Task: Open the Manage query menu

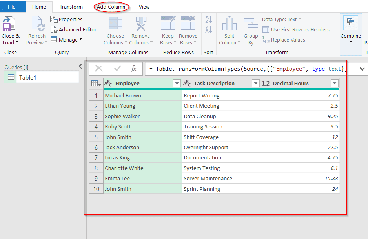Action: coord(66,40)
